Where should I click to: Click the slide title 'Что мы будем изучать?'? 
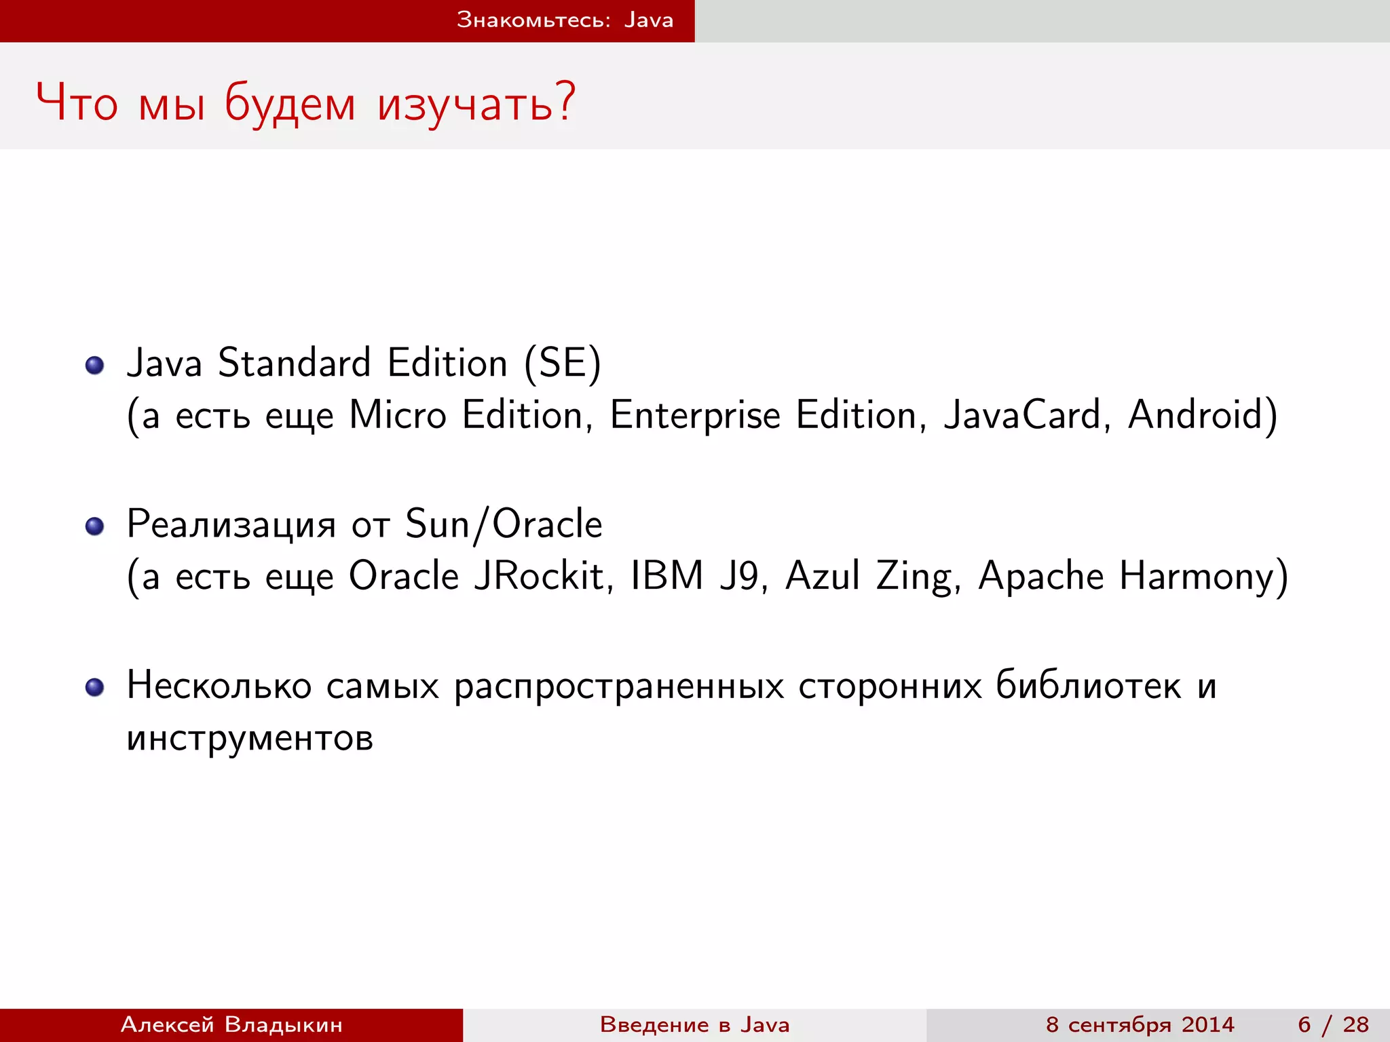tap(305, 103)
